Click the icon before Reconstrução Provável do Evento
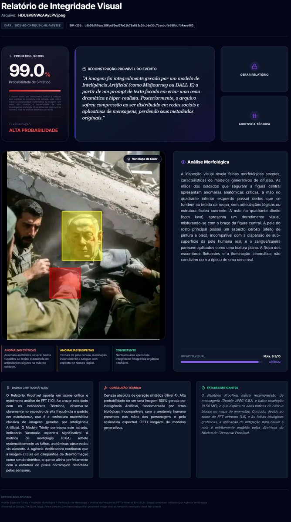The height and width of the screenshot is (522, 291). click(84, 69)
